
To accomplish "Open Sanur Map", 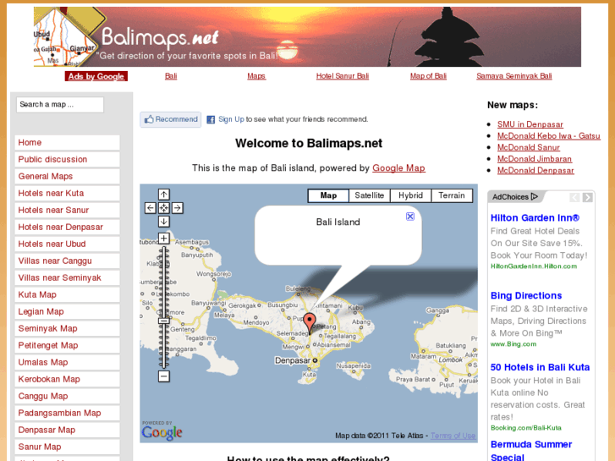I will [x=67, y=446].
